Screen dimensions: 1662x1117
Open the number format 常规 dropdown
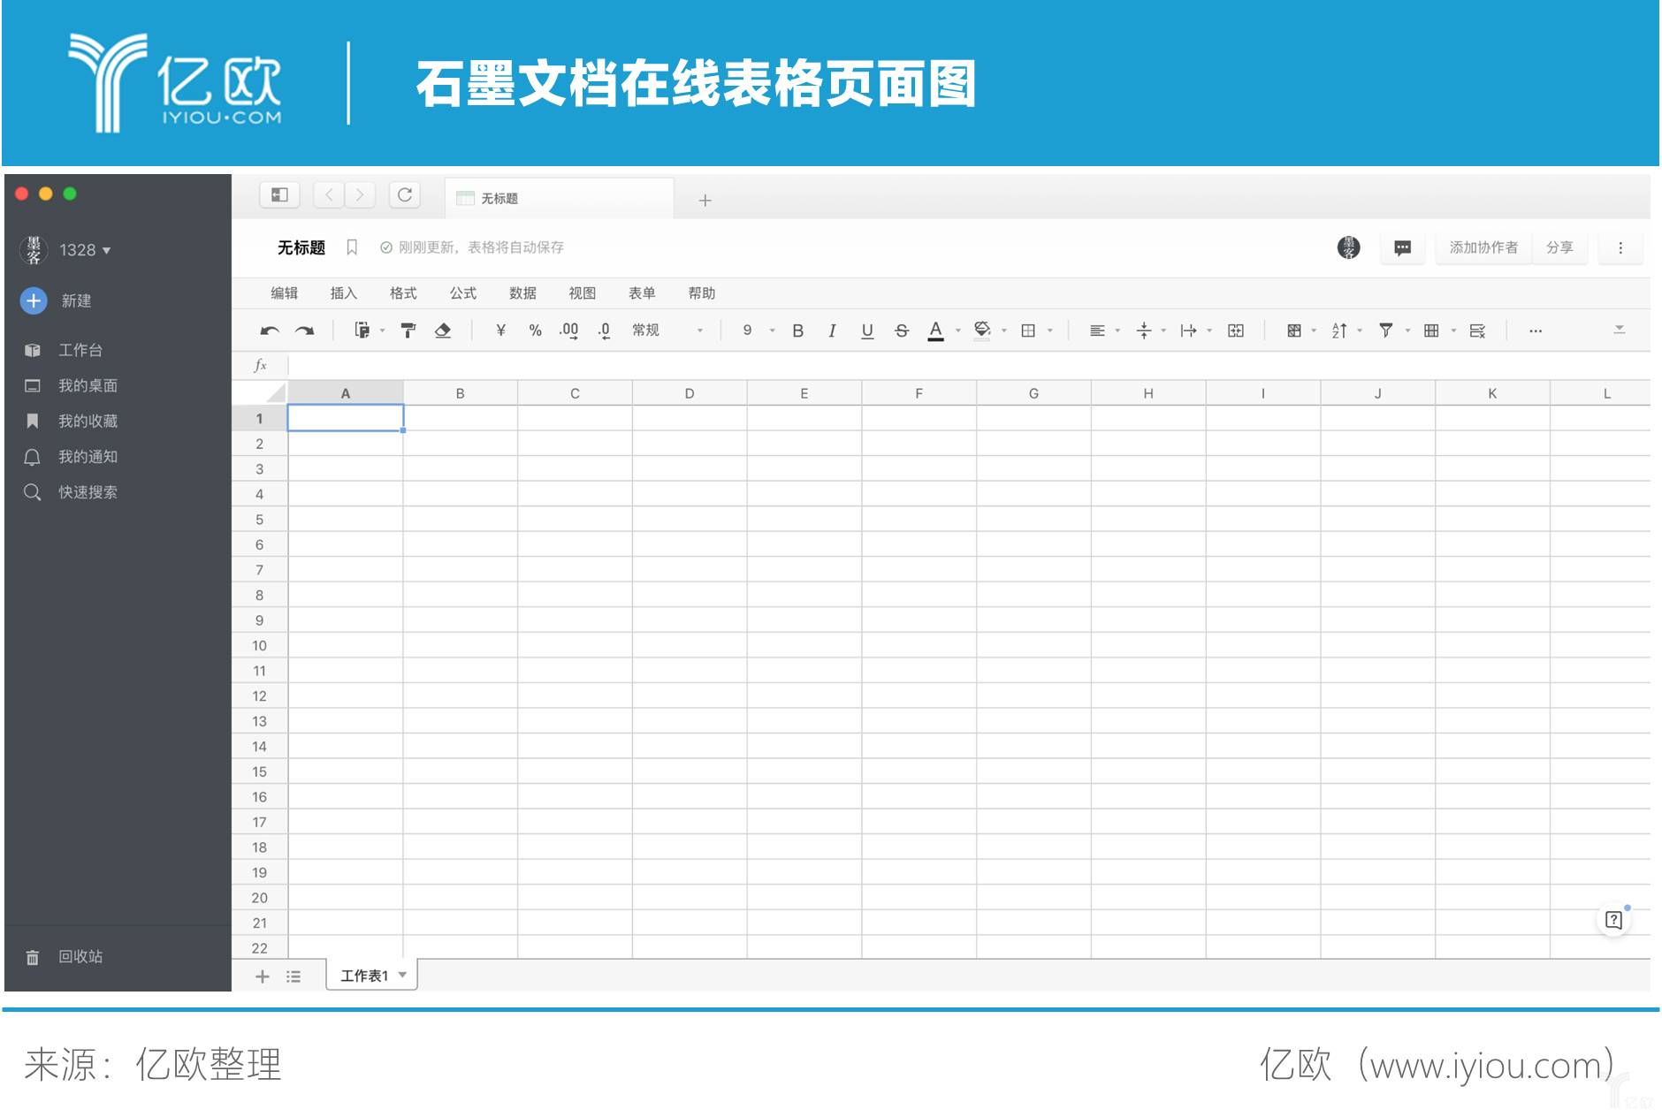click(x=667, y=331)
